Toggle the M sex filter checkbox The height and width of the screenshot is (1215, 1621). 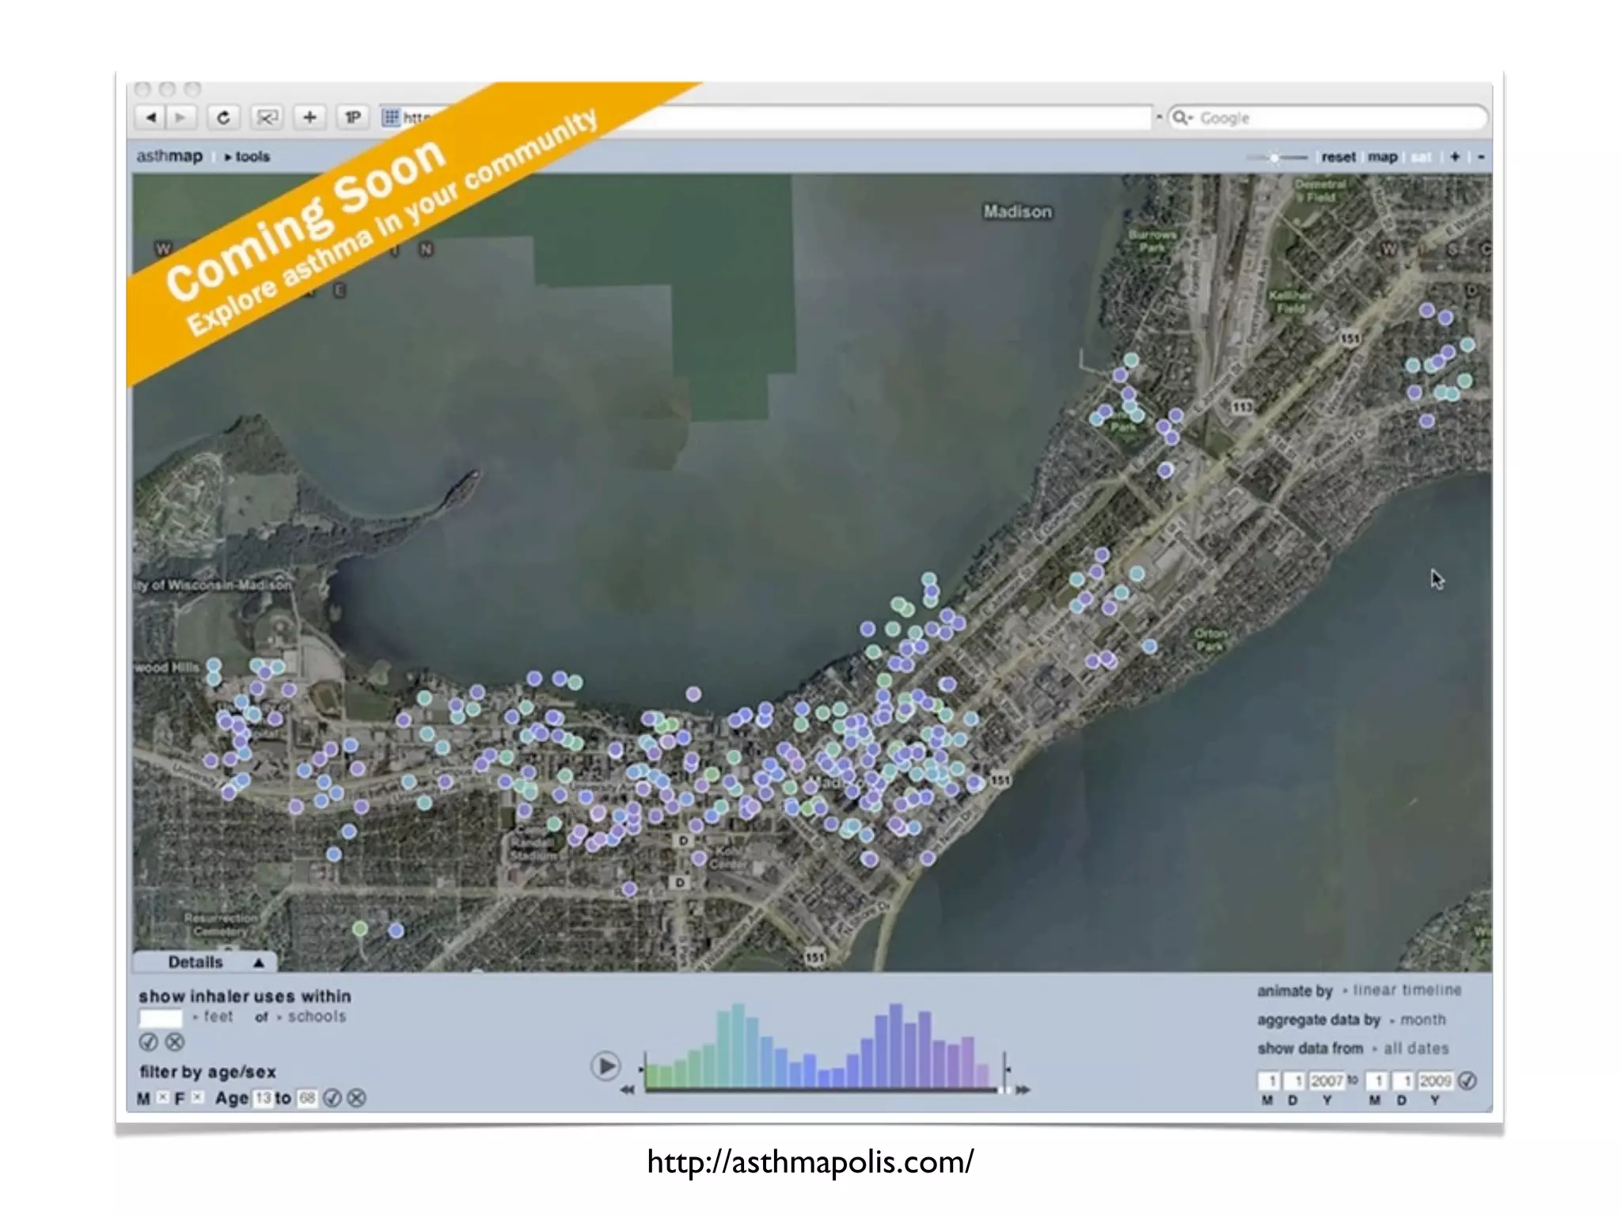point(162,1097)
